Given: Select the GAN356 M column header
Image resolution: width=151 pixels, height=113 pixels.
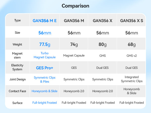Looking at the screenshot, I should tap(74, 21).
